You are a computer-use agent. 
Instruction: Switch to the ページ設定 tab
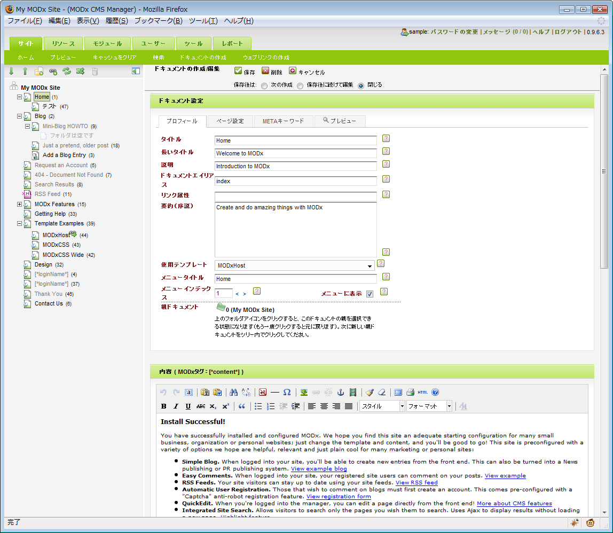pos(230,121)
